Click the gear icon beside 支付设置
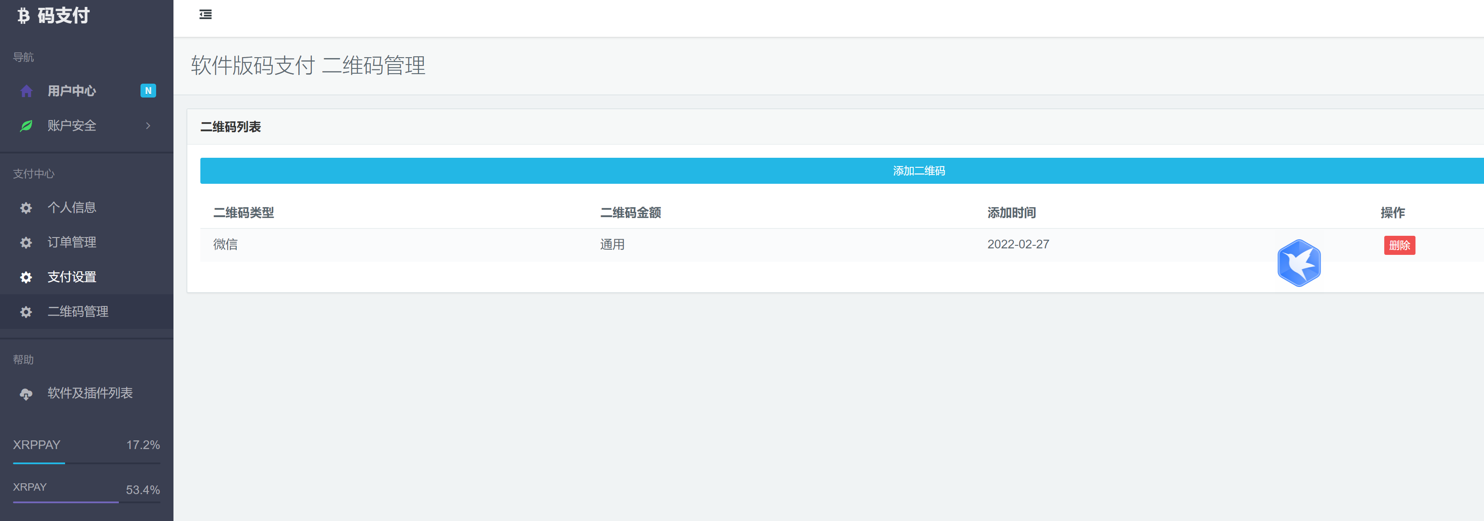Image resolution: width=1484 pixels, height=521 pixels. tap(26, 277)
